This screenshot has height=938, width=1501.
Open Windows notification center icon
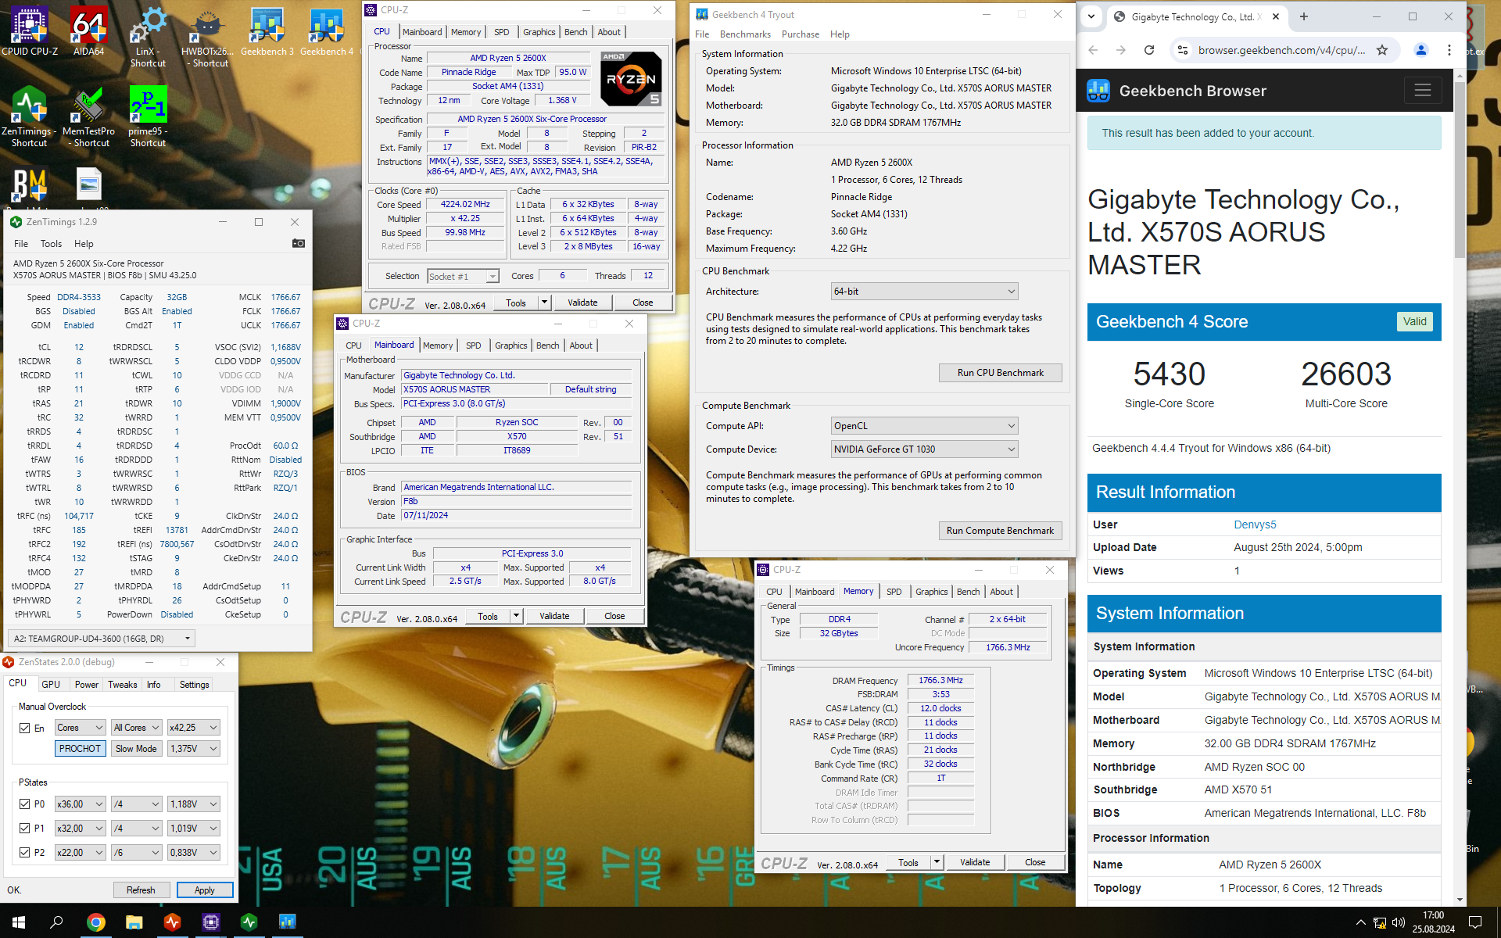[1475, 922]
